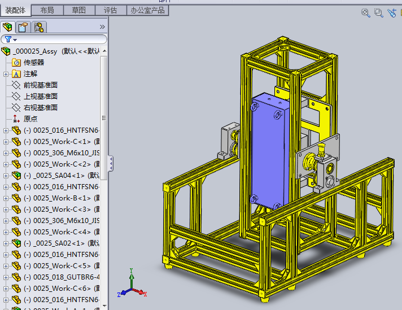This screenshot has width=402, height=310.
Task: Open the PropertyManager tab
Action: 23,27
